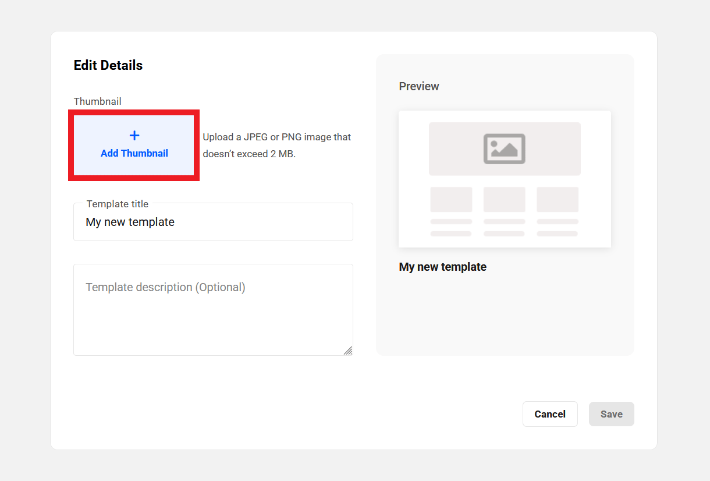The width and height of the screenshot is (710, 481).
Task: Click the Add Thumbnail upload button
Action: pyautogui.click(x=134, y=145)
